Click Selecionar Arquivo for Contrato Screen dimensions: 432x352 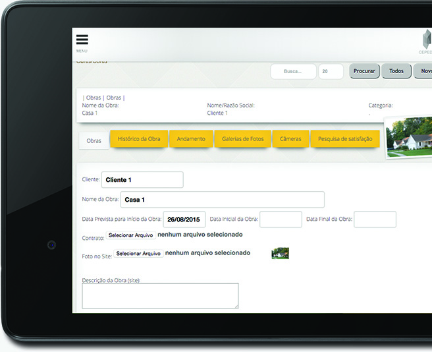click(x=130, y=235)
